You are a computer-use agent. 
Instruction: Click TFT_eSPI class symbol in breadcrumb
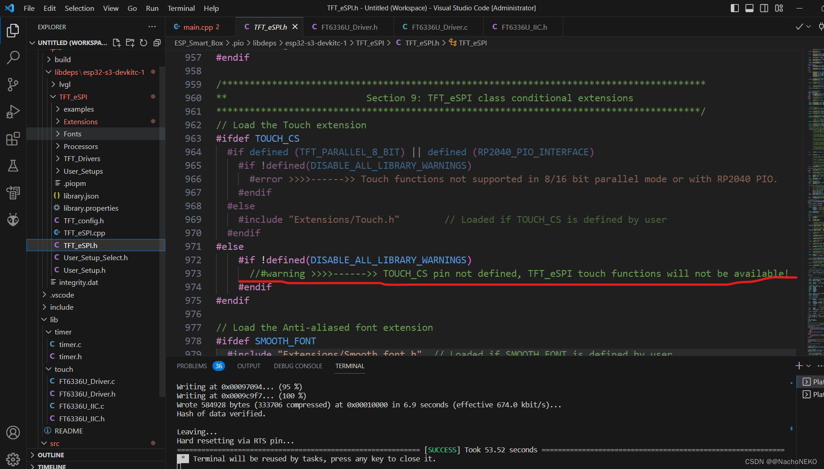tap(468, 43)
